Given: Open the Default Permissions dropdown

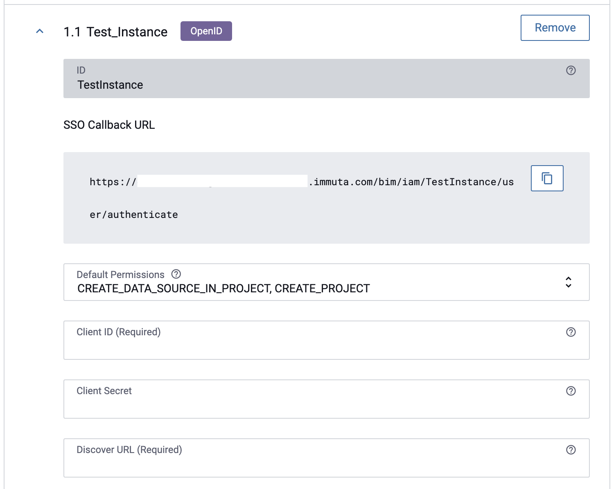Looking at the screenshot, I should pyautogui.click(x=326, y=282).
